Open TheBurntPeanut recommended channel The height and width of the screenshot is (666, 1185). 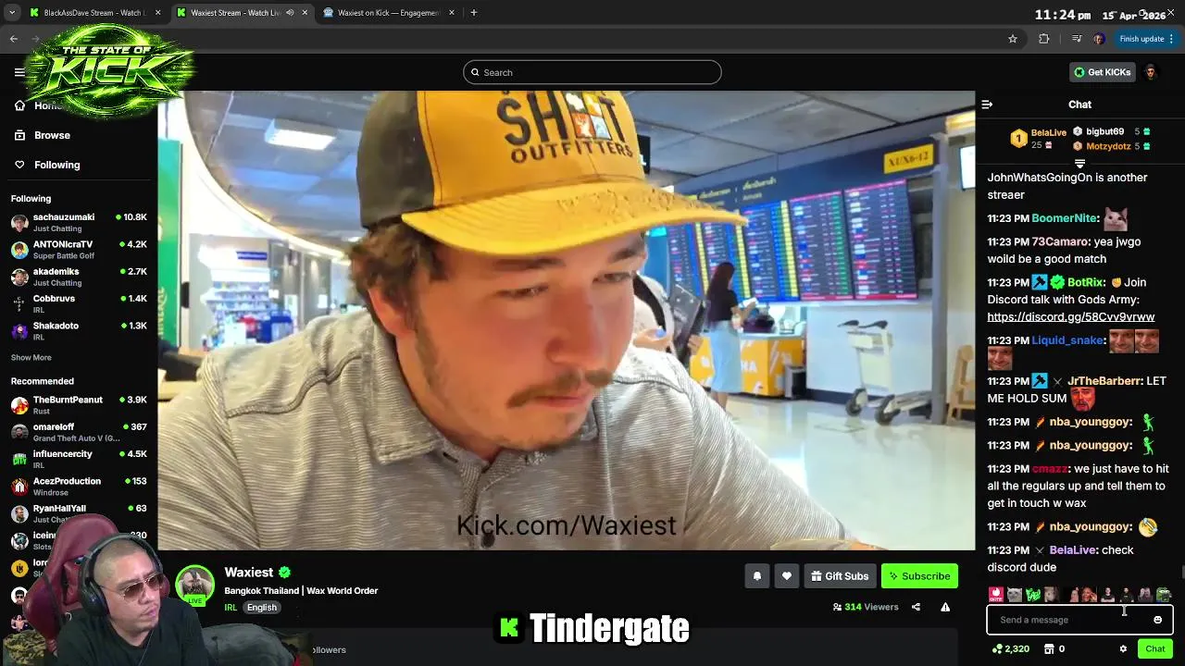coord(79,405)
